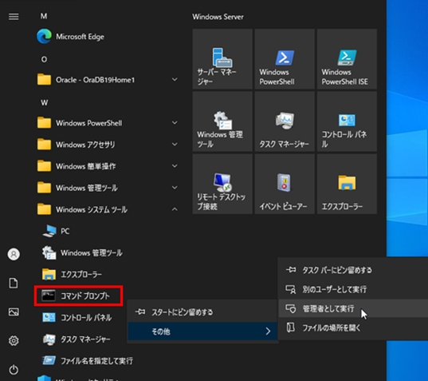Open Settings gear in left sidebar
This screenshot has height=381, width=428.
14,341
